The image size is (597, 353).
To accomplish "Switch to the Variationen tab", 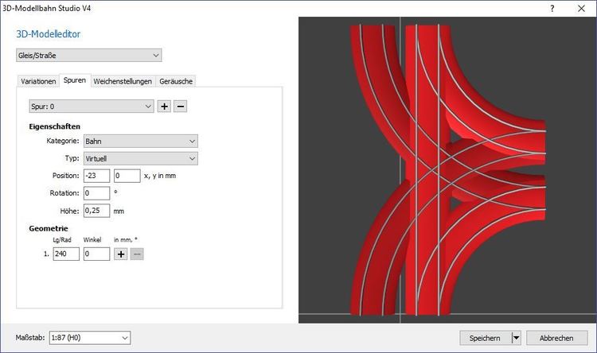I will click(38, 81).
